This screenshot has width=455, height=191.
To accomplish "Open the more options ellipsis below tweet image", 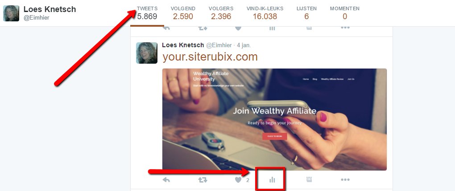I will (345, 180).
